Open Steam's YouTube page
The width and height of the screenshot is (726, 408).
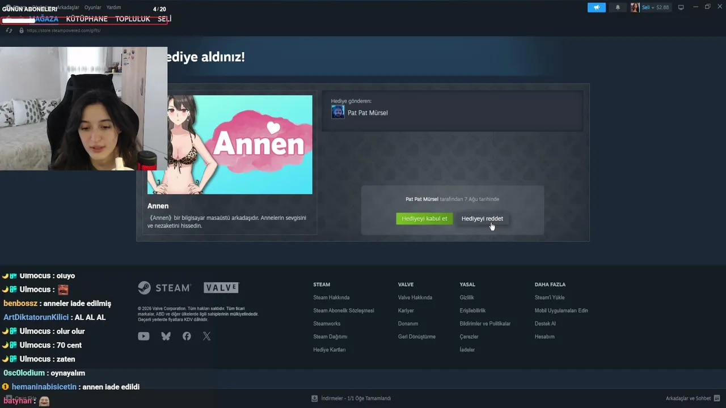point(143,336)
